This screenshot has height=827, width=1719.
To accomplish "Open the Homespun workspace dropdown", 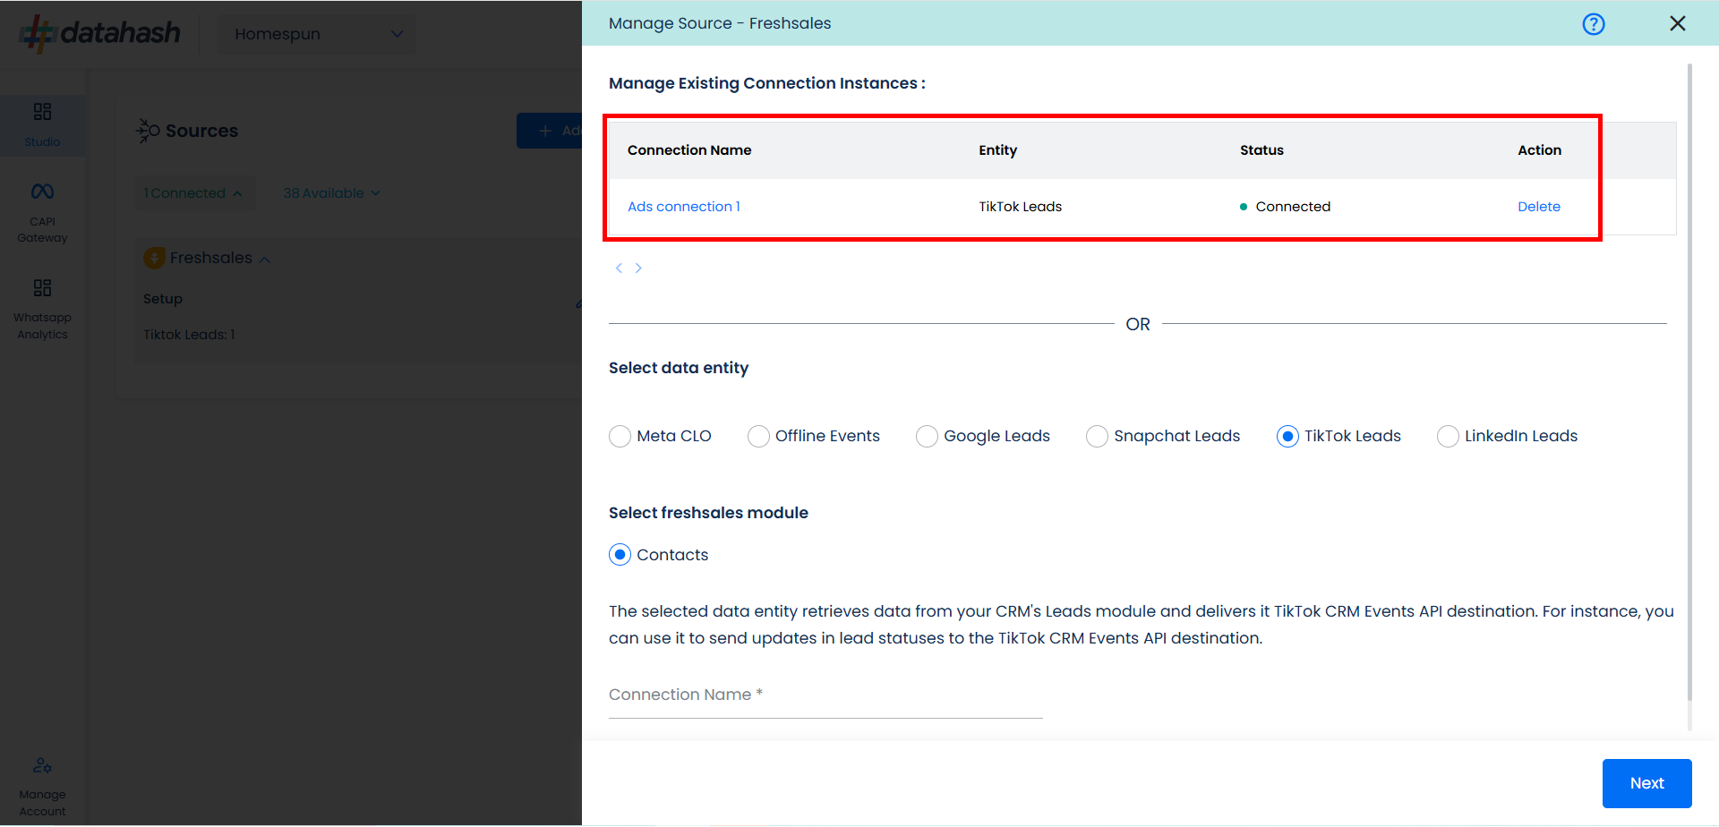I will click(317, 34).
